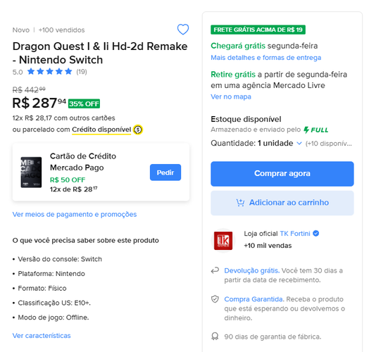This screenshot has width=369, height=352.
Task: Click the five-star rating
Action: tap(50, 72)
